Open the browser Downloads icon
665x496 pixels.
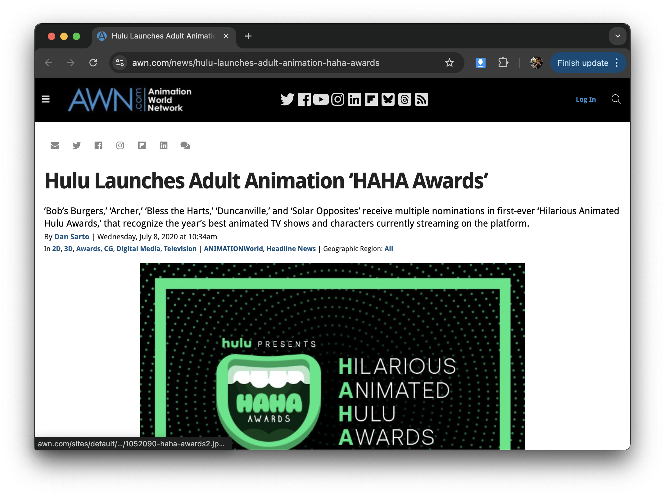pyautogui.click(x=480, y=63)
